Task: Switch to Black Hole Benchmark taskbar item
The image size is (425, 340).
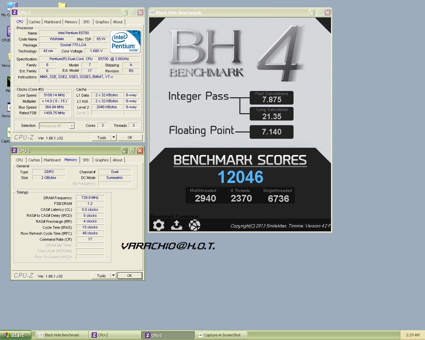Action: (62, 335)
